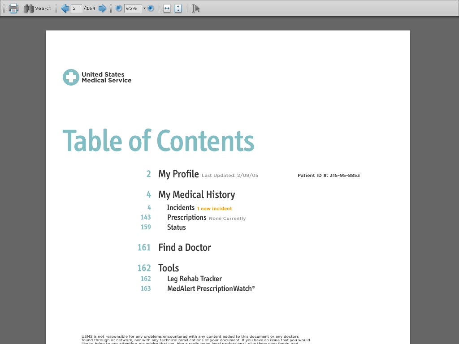Image resolution: width=459 pixels, height=344 pixels.
Task: Go to the previous page arrow
Action: (x=65, y=8)
